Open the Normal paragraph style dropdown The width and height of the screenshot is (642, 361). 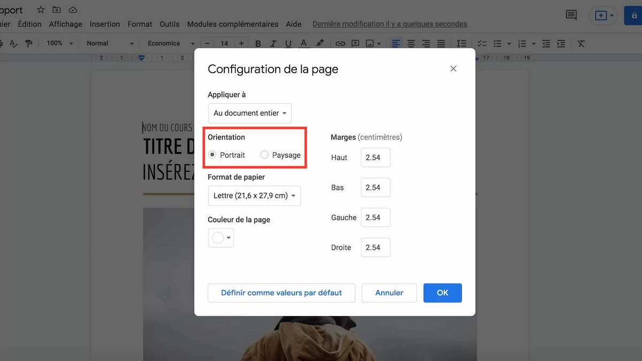(110, 43)
